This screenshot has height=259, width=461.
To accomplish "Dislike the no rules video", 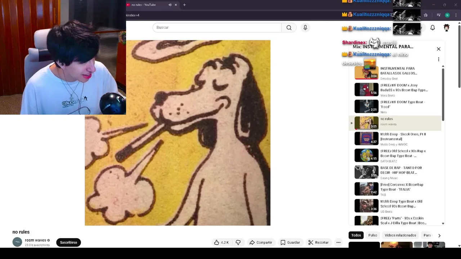I will pos(238,242).
